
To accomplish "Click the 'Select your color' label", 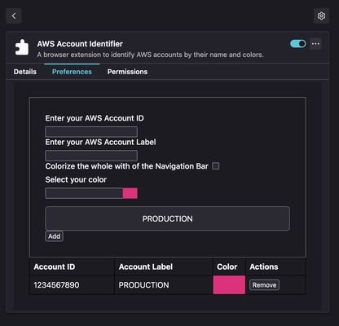I will (x=76, y=179).
